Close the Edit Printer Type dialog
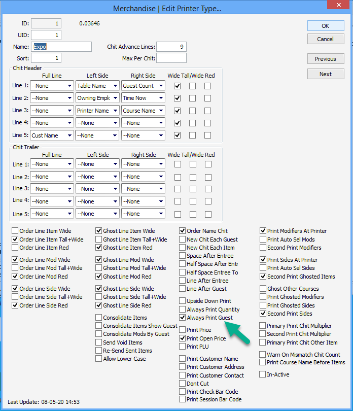Image resolution: width=353 pixels, height=411 pixels. [339, 5]
